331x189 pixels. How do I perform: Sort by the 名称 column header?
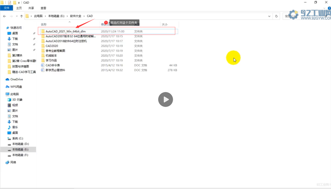pos(44,25)
